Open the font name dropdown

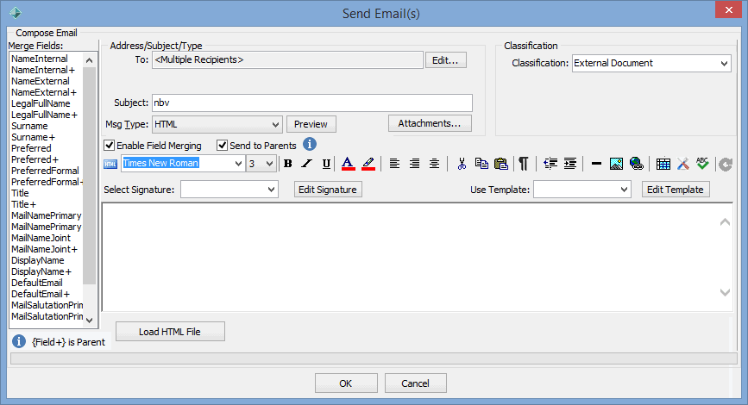[x=238, y=164]
